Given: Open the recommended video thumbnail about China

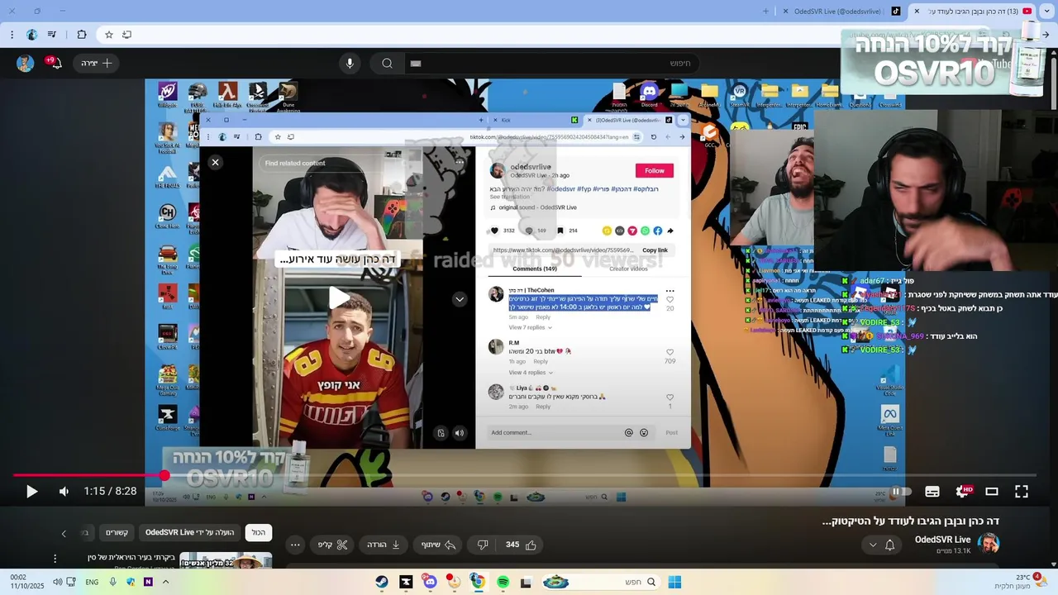Looking at the screenshot, I should (226, 560).
